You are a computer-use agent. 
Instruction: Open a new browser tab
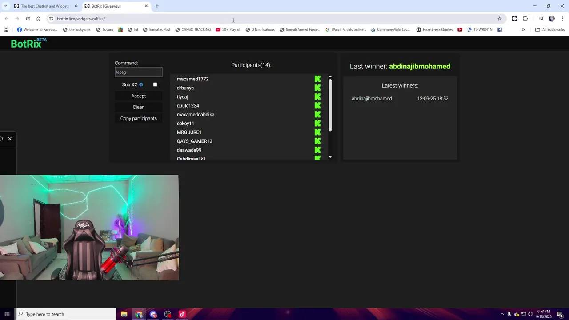pos(157,6)
